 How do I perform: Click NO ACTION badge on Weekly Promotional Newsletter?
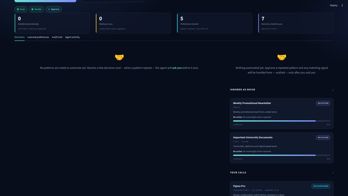click(323, 103)
